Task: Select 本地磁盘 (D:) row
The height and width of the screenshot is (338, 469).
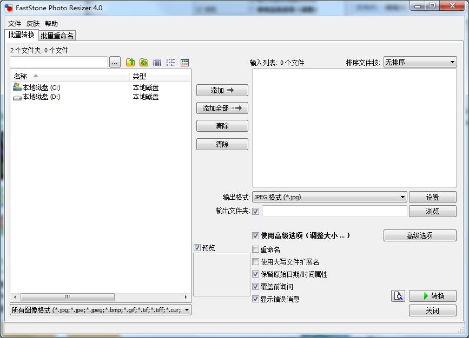Action: (101, 97)
